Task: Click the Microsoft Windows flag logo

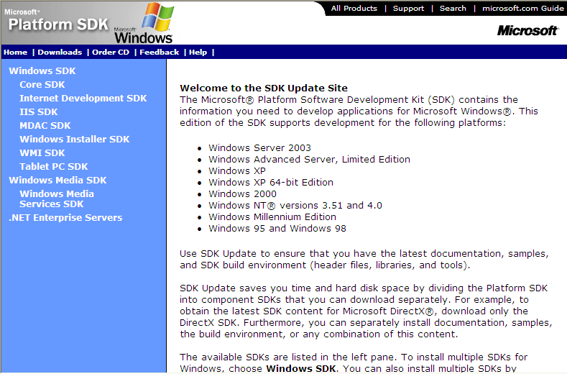Action: [144, 23]
